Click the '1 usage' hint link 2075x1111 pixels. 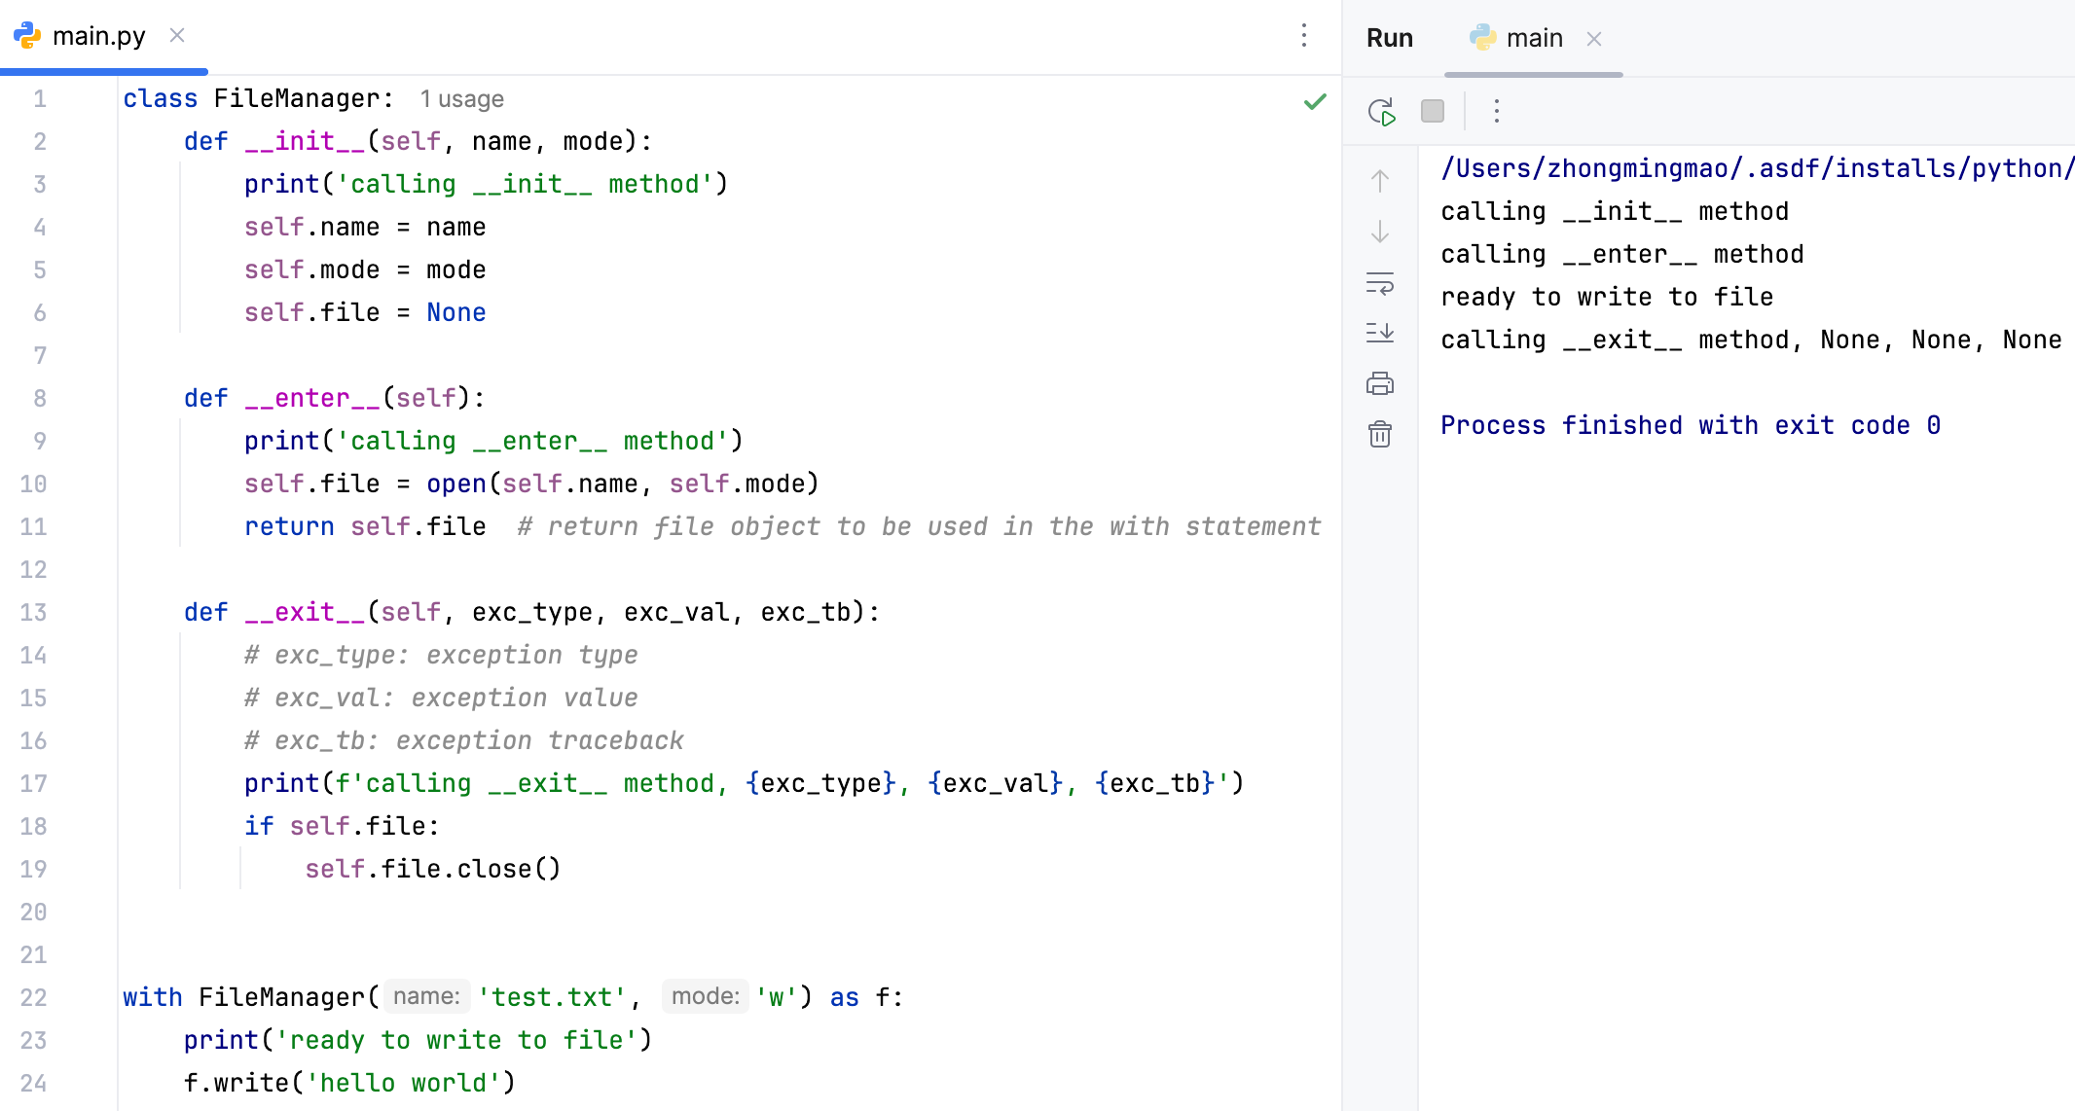461,99
